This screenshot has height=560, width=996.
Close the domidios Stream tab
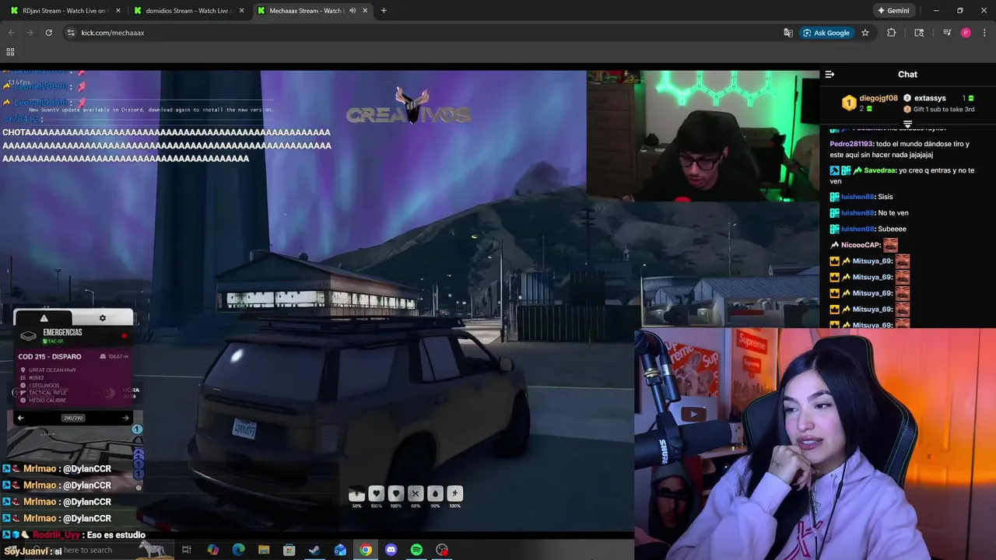pos(241,11)
